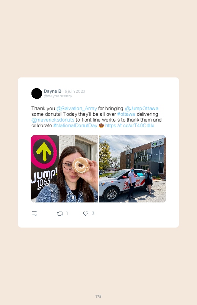
Task: Open the t.co/xrT40CdIIx short link
Action: pyautogui.click(x=130, y=125)
